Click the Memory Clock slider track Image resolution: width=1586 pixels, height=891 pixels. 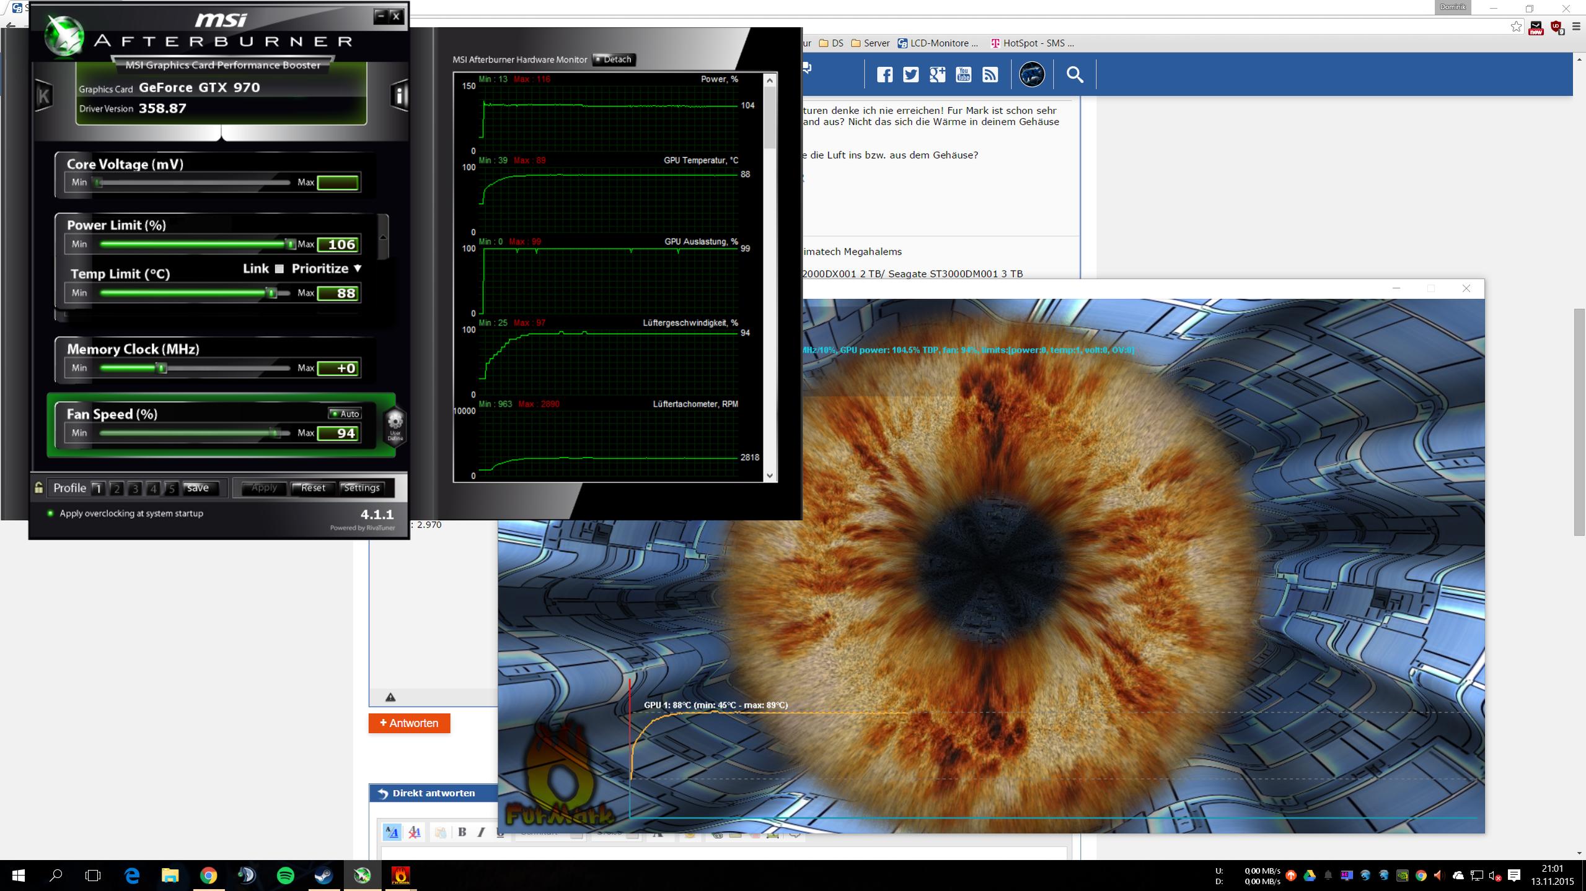click(x=194, y=368)
